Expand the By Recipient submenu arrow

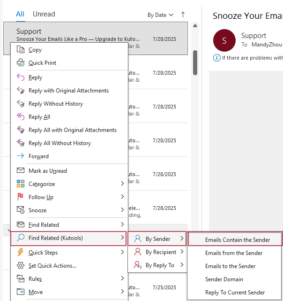[x=182, y=252]
